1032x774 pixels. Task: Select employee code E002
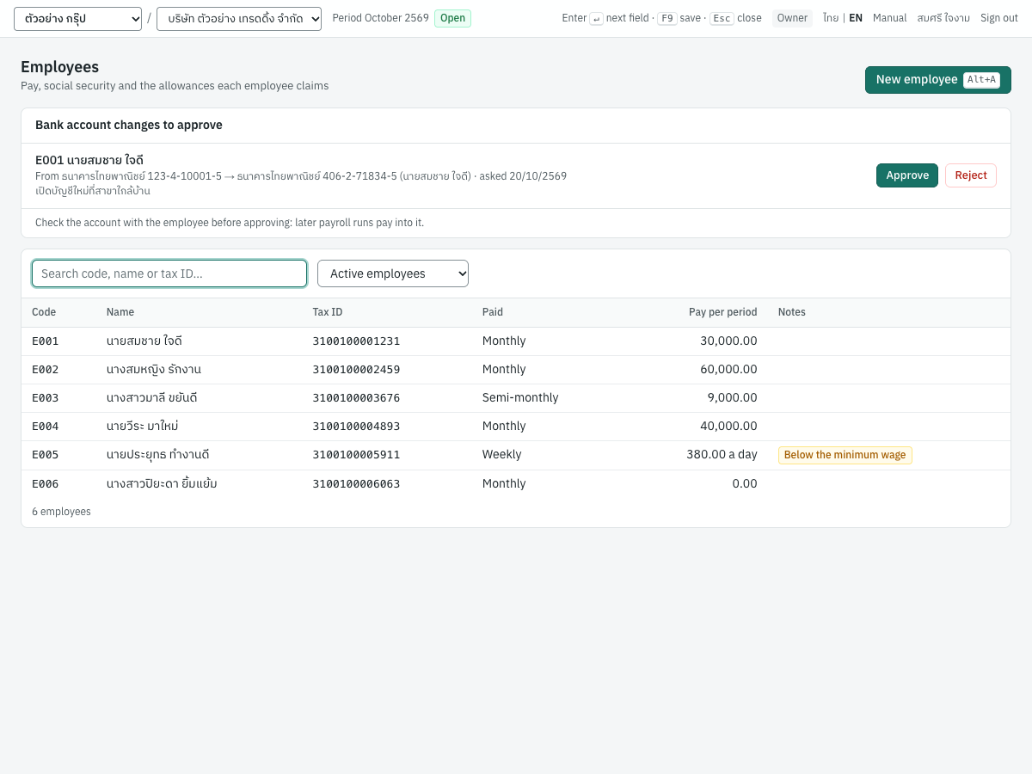[46, 370]
